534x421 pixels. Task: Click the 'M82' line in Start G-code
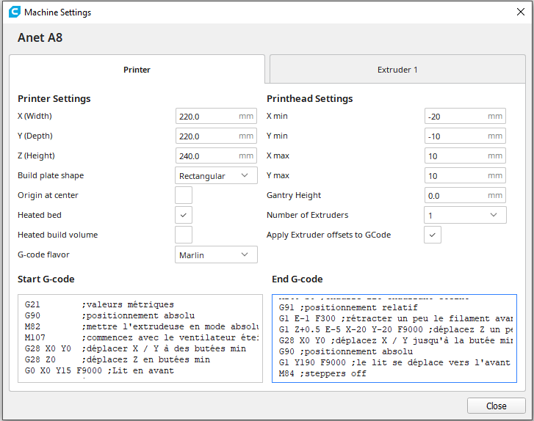click(141, 326)
